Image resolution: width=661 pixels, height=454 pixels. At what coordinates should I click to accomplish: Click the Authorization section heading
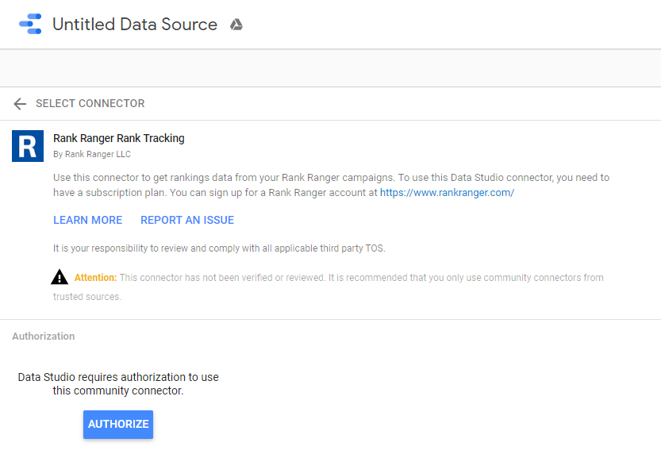(x=44, y=337)
